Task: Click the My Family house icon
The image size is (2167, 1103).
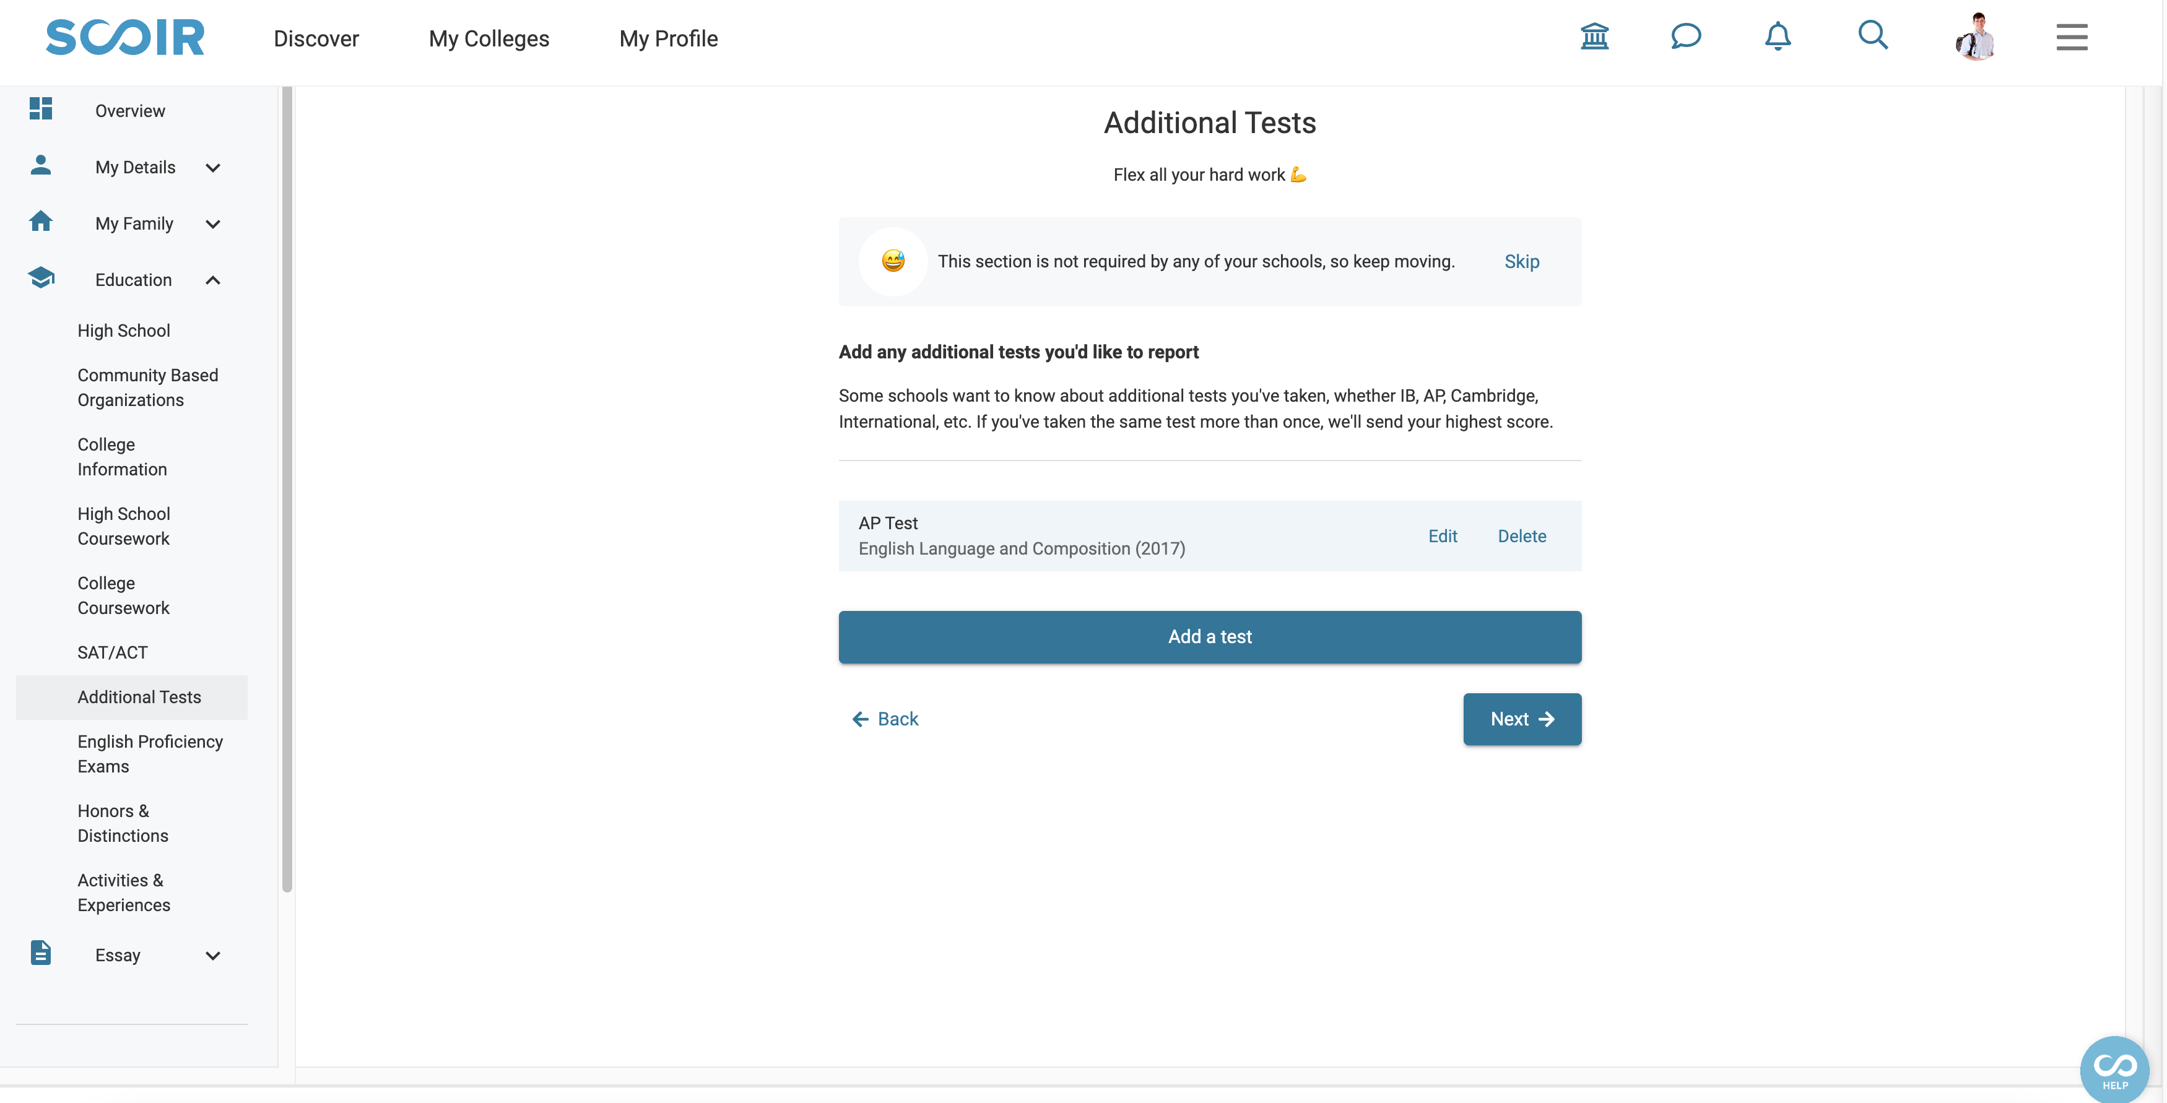Action: pyautogui.click(x=40, y=221)
